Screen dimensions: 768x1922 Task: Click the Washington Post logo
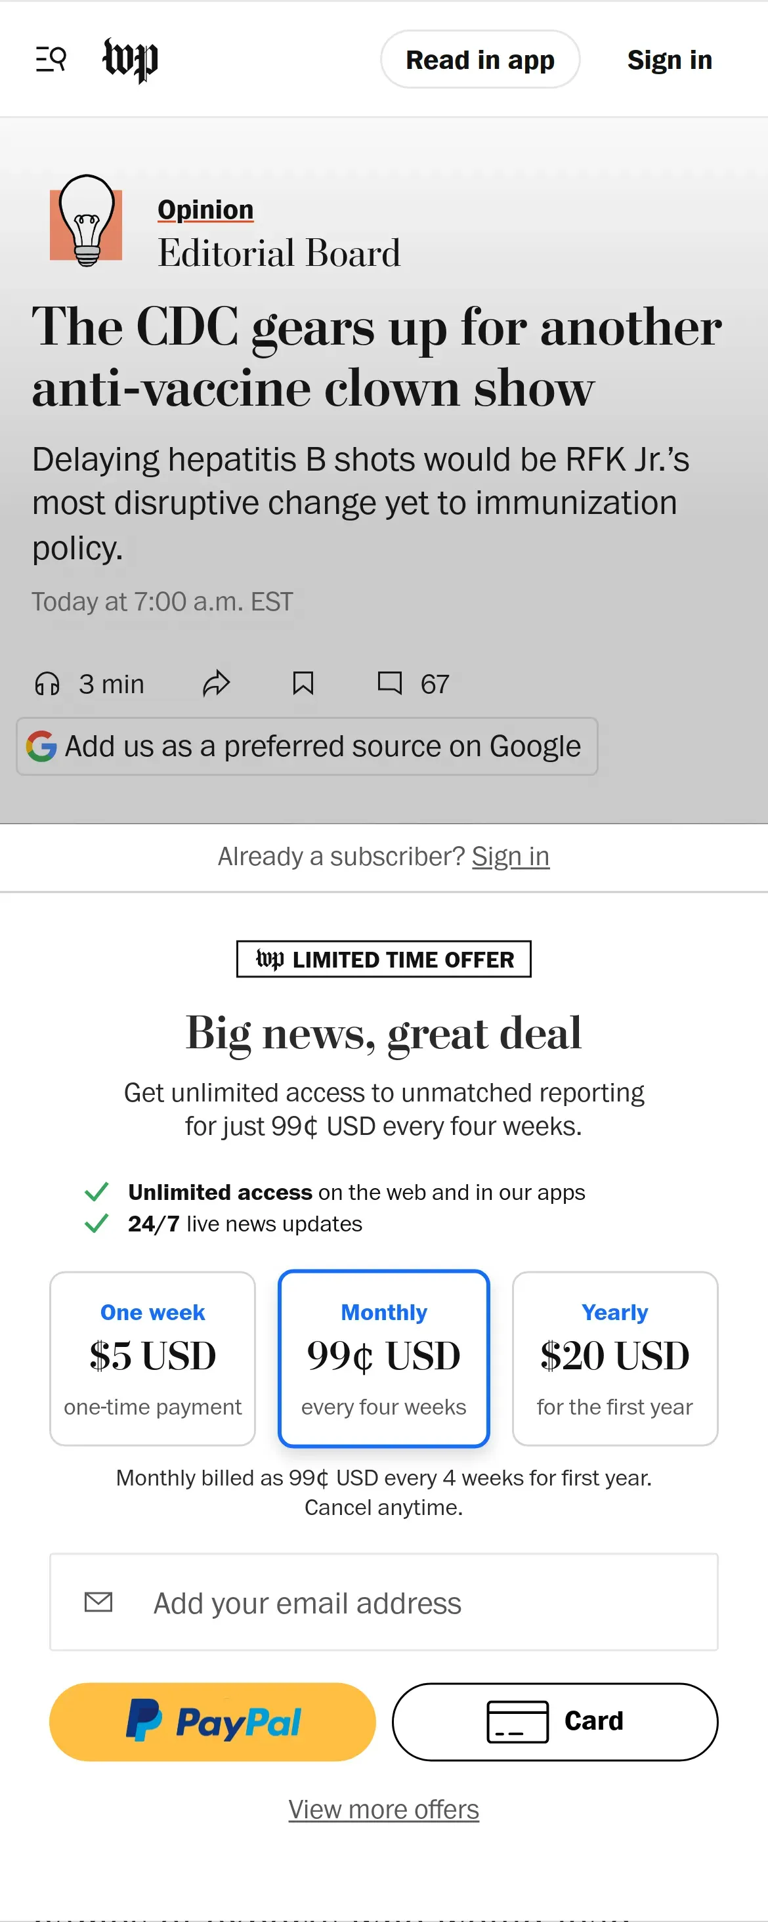[130, 60]
